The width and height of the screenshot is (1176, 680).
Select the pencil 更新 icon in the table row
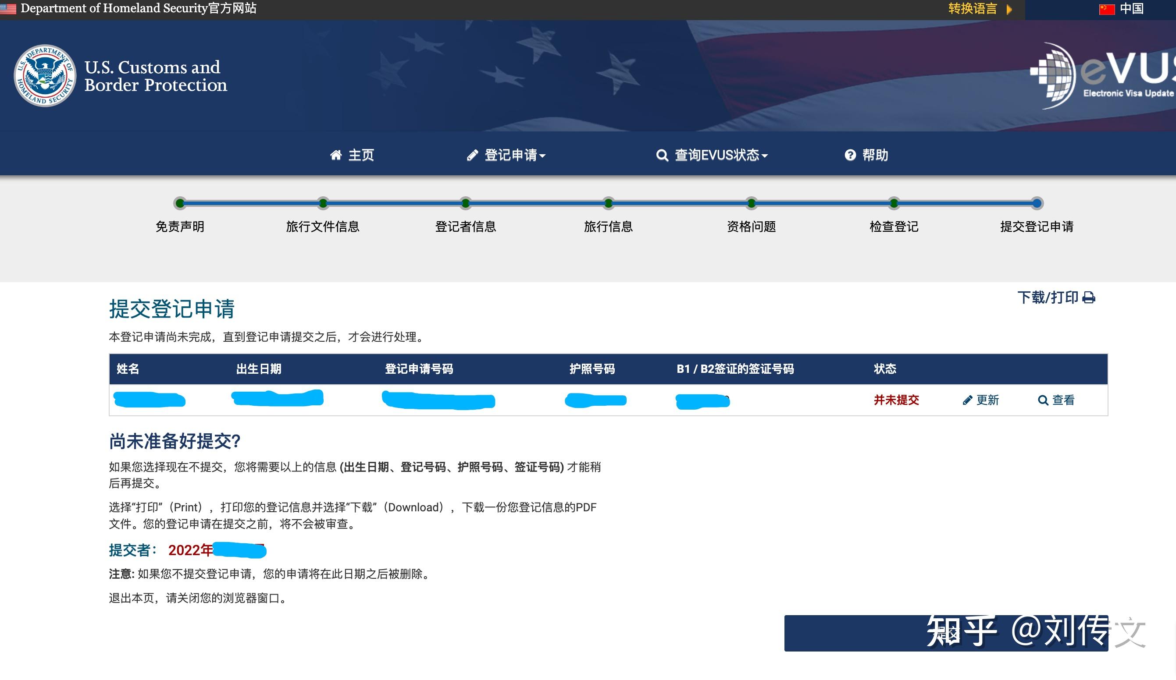(968, 400)
